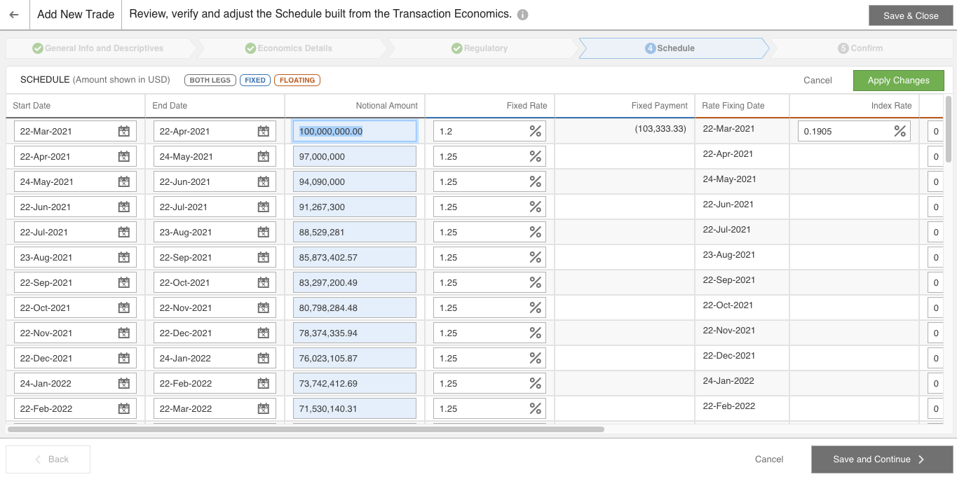The image size is (957, 477).
Task: Open the calendar for the 24-Jan-2022 start date
Action: tap(123, 383)
